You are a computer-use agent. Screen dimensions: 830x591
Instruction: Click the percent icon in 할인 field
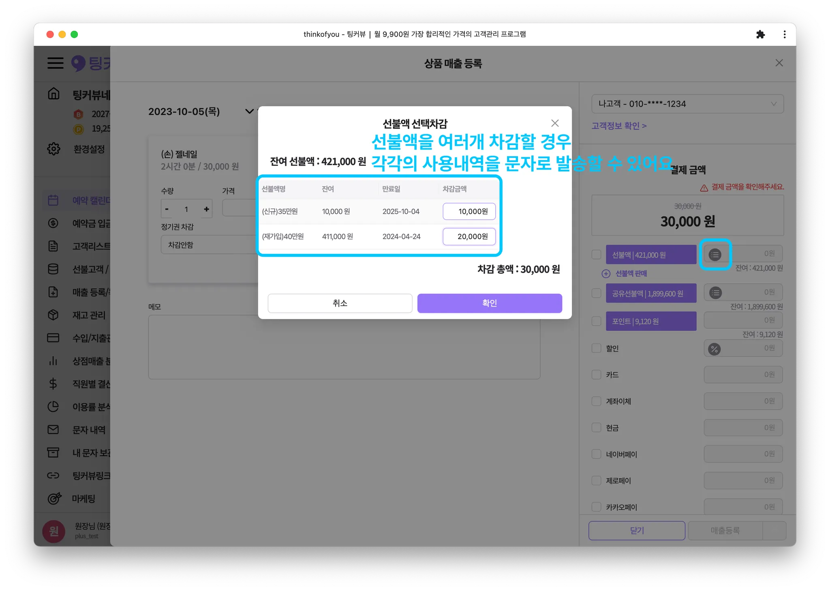714,349
